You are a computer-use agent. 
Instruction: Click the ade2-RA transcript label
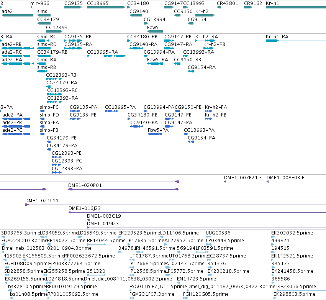tap(12, 60)
